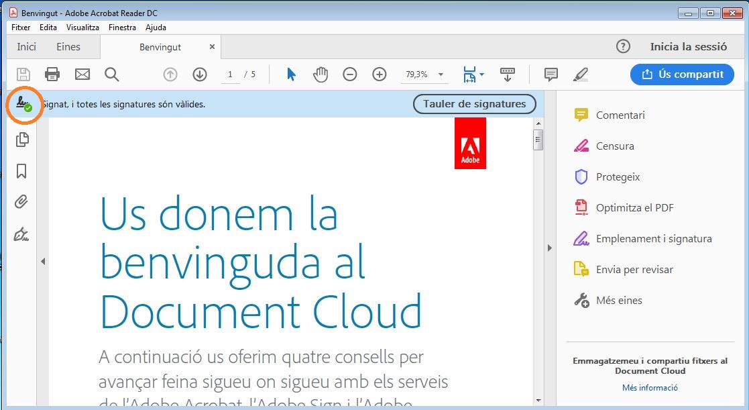Open the Fitxer menu
Viewport: 749px width, 410px height.
[x=21, y=28]
